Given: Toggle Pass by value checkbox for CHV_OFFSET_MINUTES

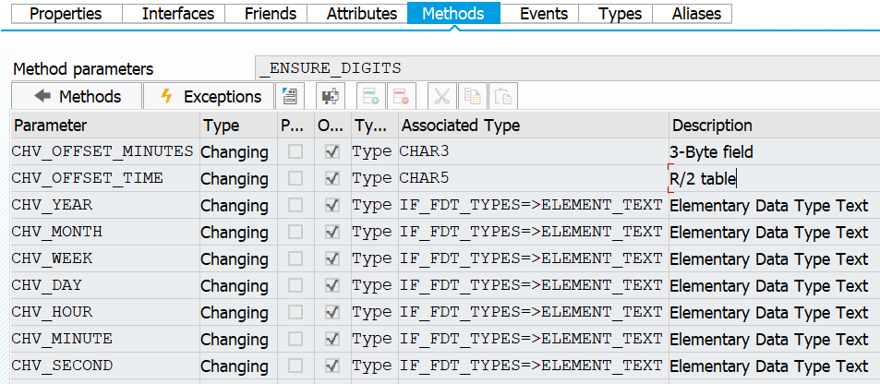Looking at the screenshot, I should pyautogui.click(x=295, y=151).
